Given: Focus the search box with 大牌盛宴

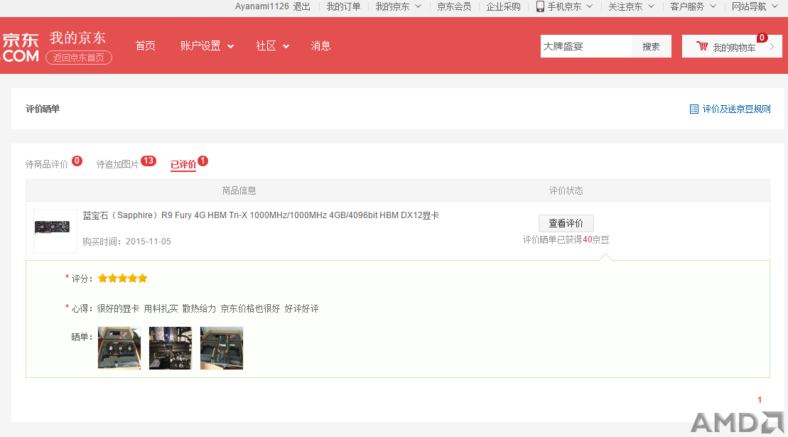Looking at the screenshot, I should (x=586, y=46).
